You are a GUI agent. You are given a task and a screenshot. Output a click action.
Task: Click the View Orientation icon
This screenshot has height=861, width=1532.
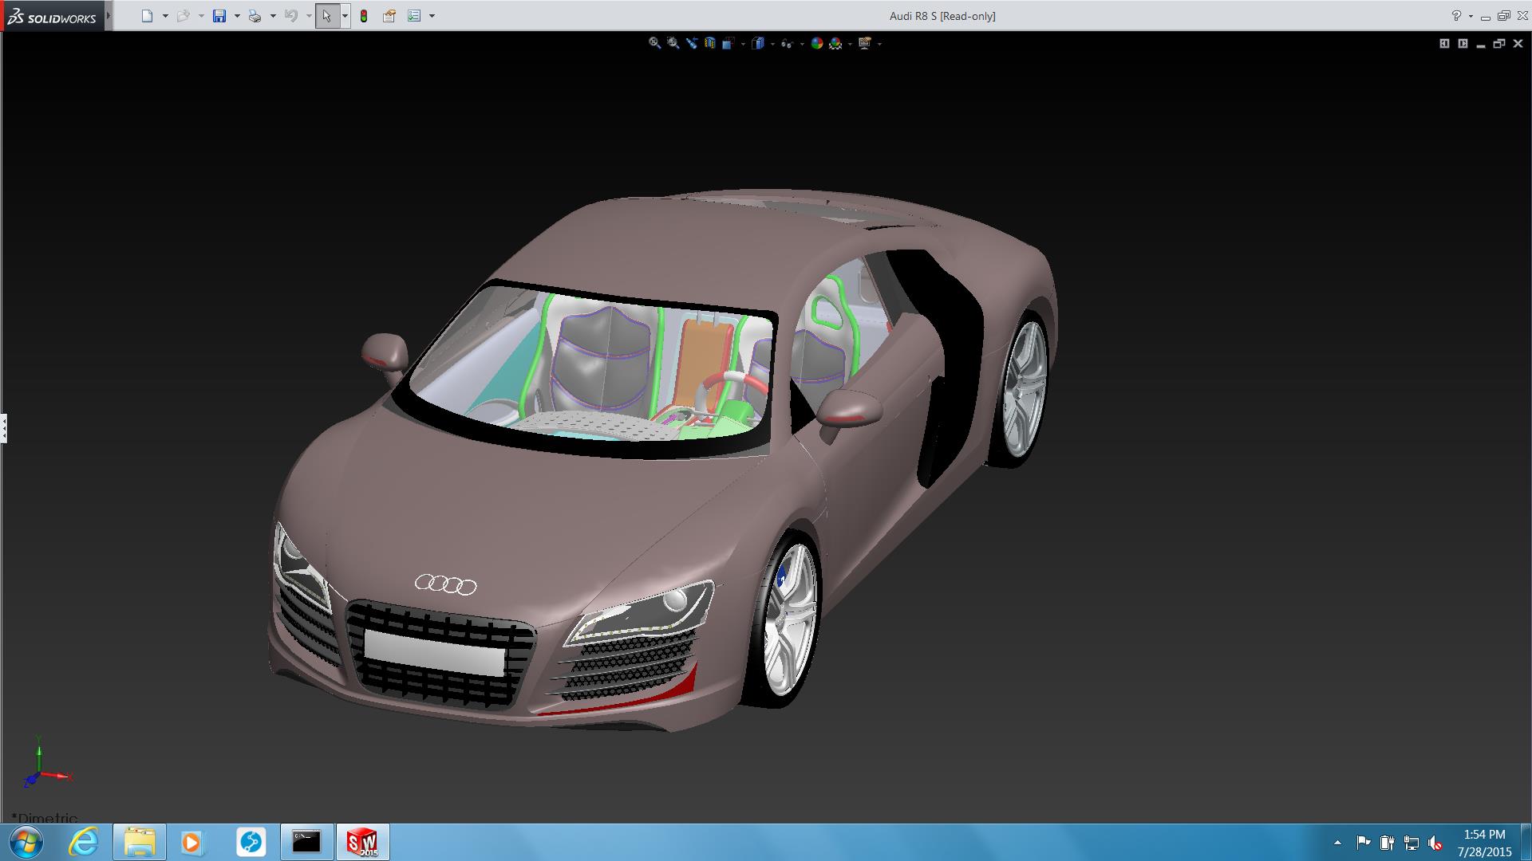pos(728,43)
